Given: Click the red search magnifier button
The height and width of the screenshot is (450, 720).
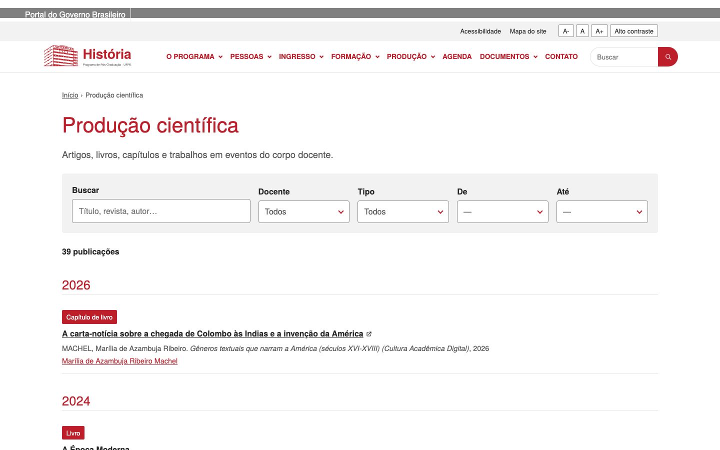Looking at the screenshot, I should pyautogui.click(x=668, y=57).
